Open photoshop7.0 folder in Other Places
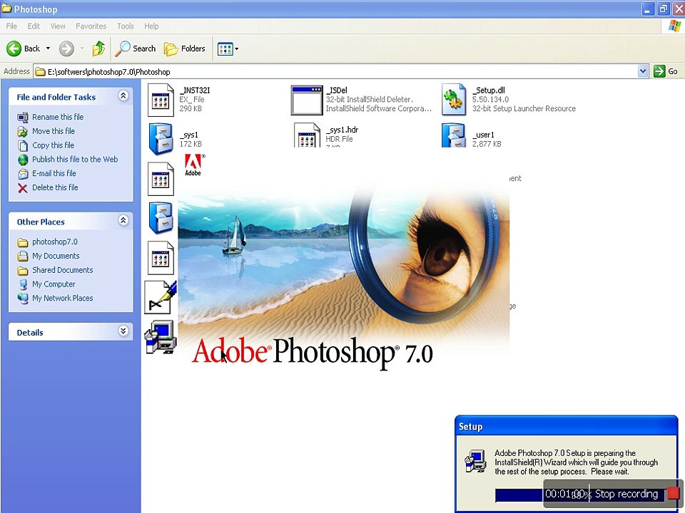 pyautogui.click(x=55, y=242)
